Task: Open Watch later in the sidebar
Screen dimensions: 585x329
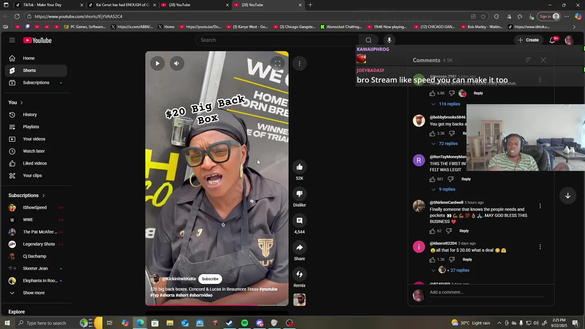Action: 36,151
